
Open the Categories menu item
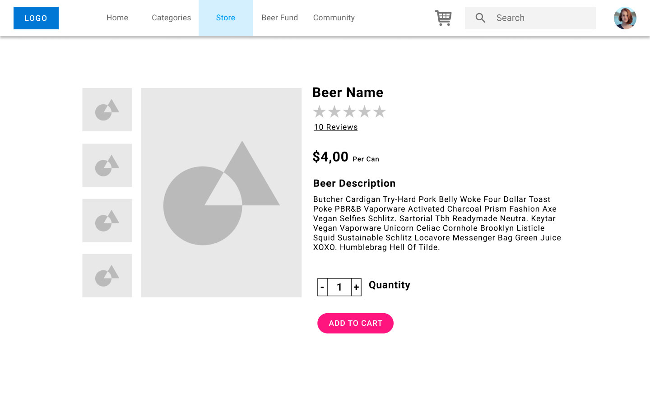171,18
